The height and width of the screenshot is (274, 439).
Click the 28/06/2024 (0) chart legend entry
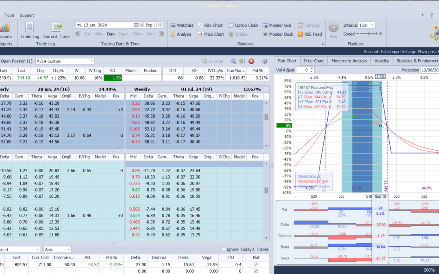[310, 177]
